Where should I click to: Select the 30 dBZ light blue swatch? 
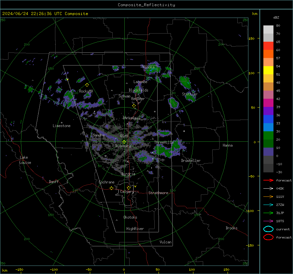point(268,127)
